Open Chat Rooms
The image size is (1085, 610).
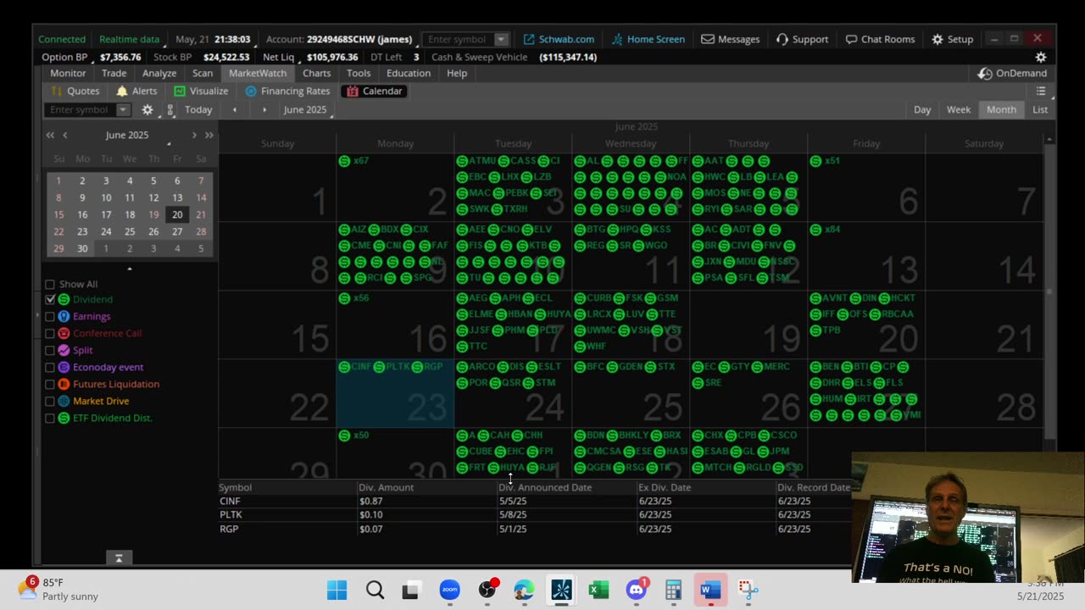(x=880, y=39)
